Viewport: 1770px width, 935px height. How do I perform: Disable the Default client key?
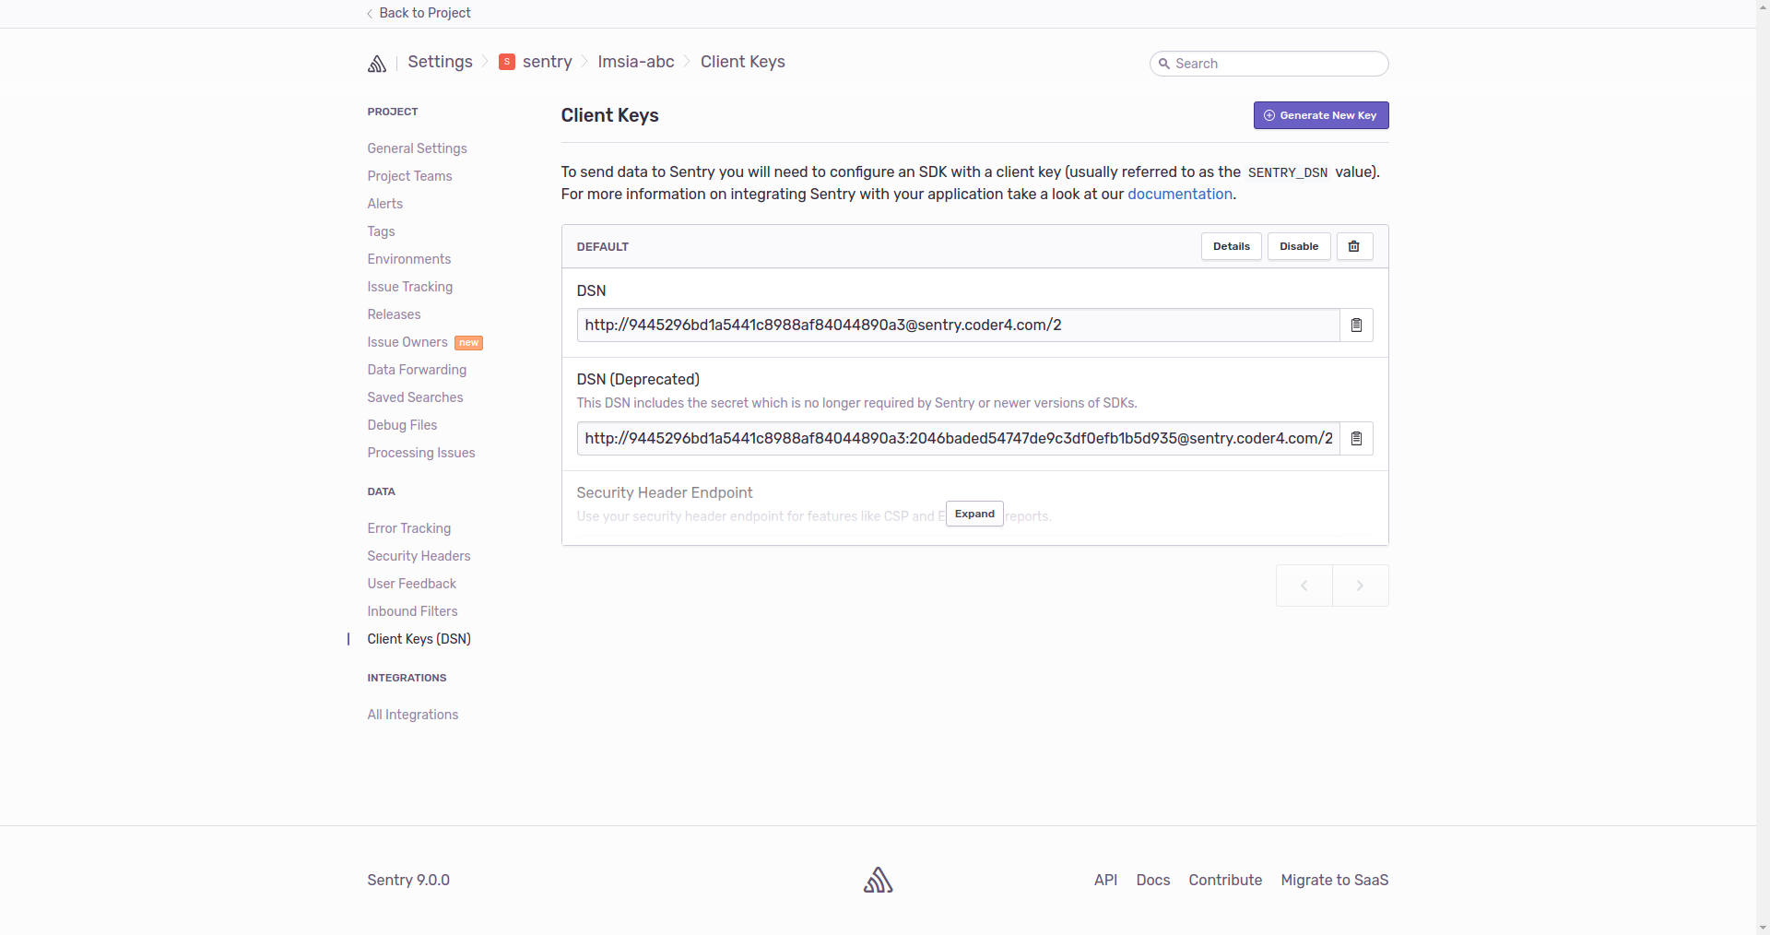1298,246
